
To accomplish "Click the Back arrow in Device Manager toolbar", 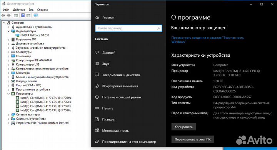I will point(3,15).
